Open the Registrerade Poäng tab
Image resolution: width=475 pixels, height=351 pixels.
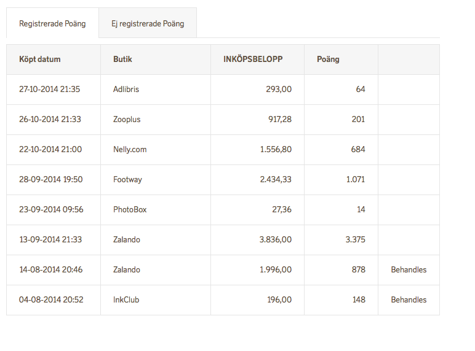[x=52, y=24]
